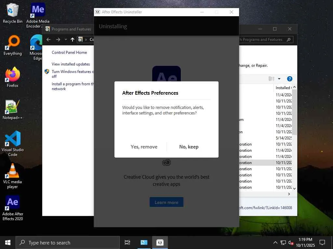333x249 pixels.
Task: Open the Install a program from the network link
Action: (x=73, y=86)
